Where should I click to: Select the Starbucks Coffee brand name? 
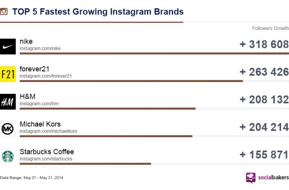47,152
